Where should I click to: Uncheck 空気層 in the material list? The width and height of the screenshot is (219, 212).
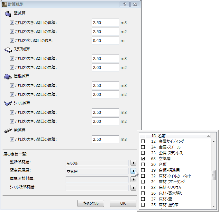[143, 159]
